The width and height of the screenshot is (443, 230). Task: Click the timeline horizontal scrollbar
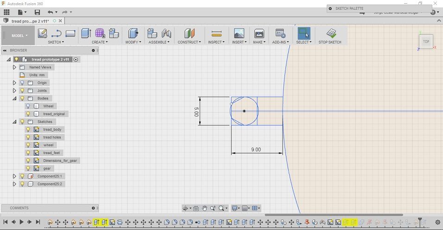coord(334,215)
